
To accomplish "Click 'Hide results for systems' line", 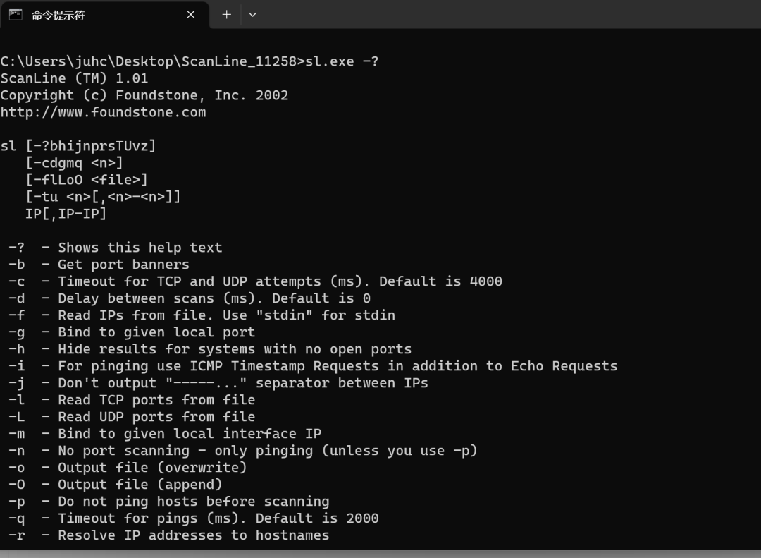I will pyautogui.click(x=210, y=349).
